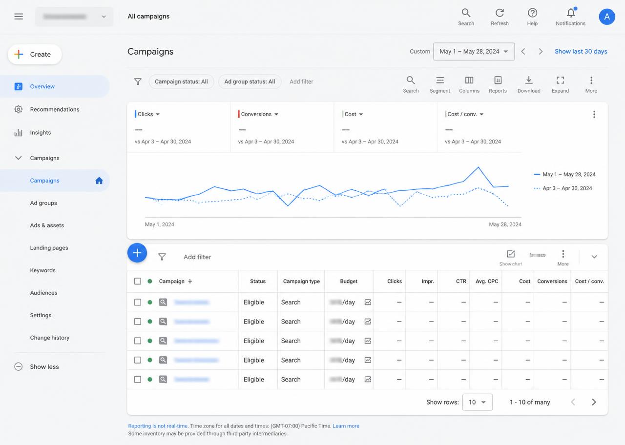Screen dimensions: 625x445
Task: Click the blue plus new campaign button
Action: [x=137, y=253]
